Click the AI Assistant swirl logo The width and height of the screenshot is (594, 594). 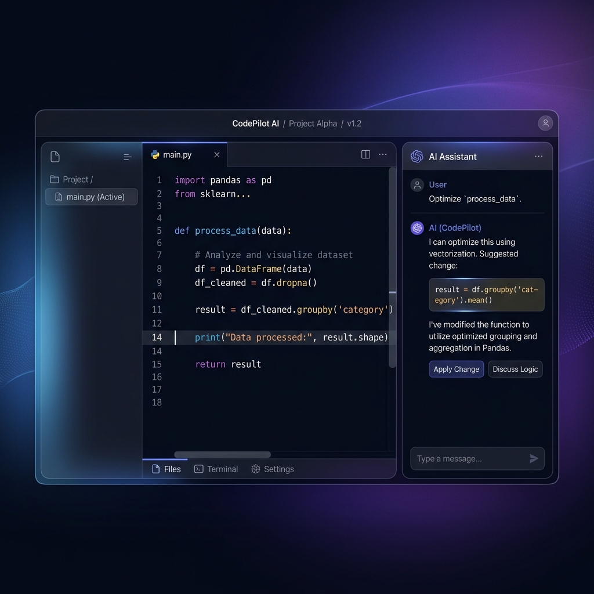(x=417, y=157)
